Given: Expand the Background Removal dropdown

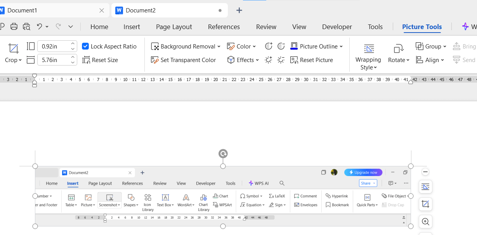Looking at the screenshot, I should point(219,47).
